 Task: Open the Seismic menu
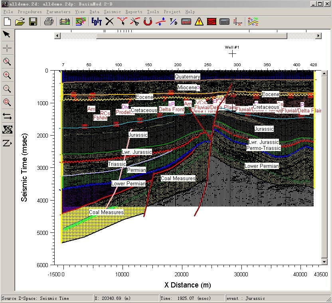(x=112, y=12)
